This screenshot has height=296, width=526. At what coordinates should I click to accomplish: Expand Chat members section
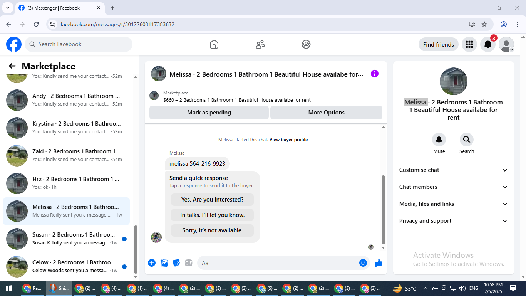click(x=454, y=187)
